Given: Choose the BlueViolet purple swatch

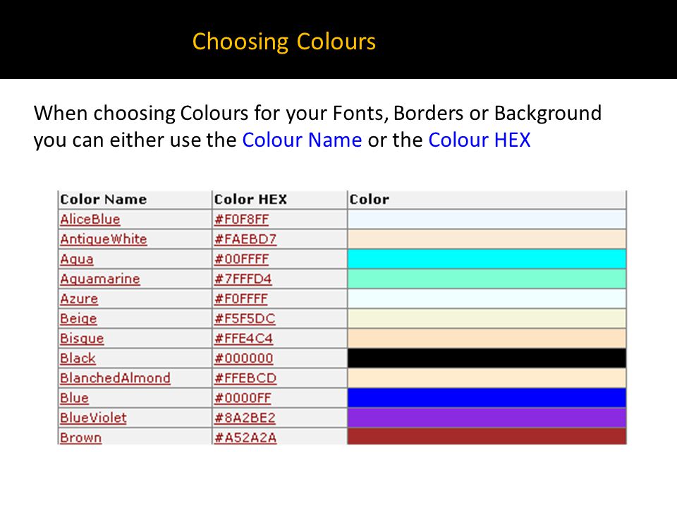Looking at the screenshot, I should coord(487,418).
